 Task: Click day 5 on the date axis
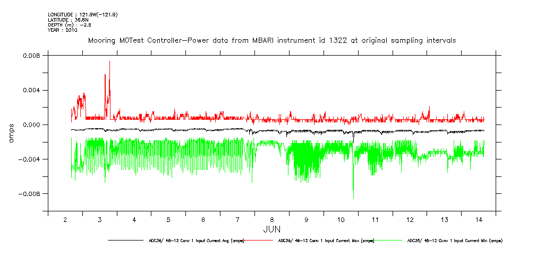(x=168, y=219)
